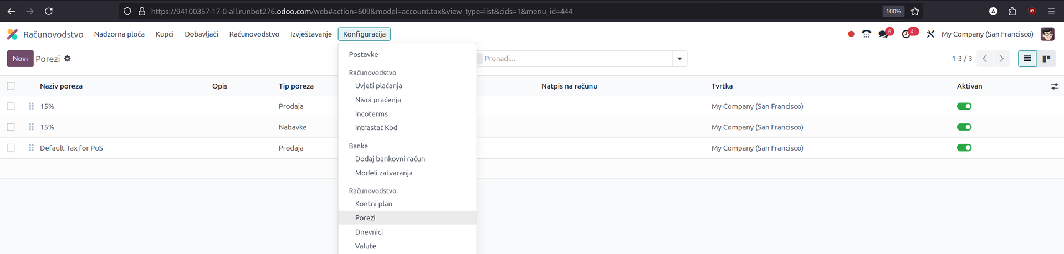Open the Izvještavanje menu
Image resolution: width=1064 pixels, height=254 pixels.
[x=311, y=34]
